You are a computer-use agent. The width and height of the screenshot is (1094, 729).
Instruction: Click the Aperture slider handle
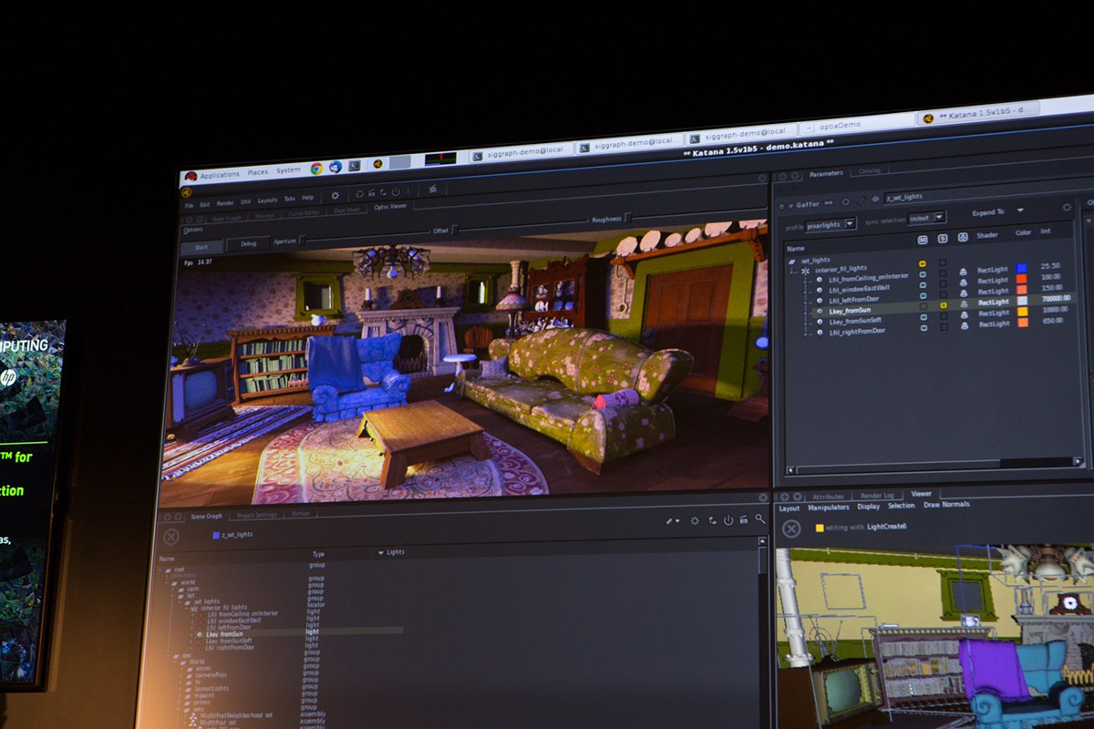(302, 240)
